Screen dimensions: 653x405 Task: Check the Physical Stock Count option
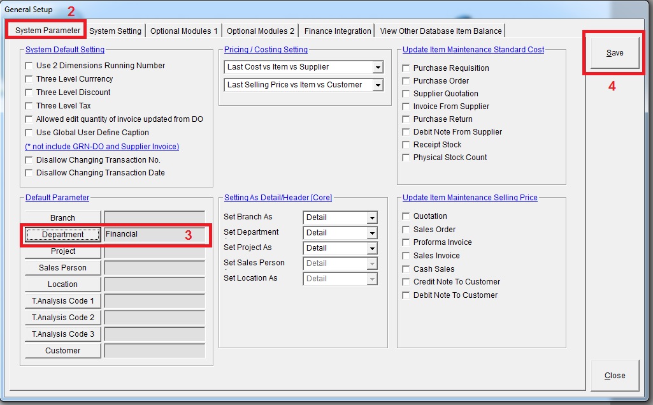(406, 158)
